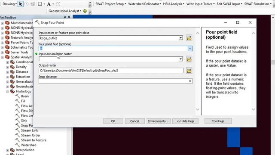Open the Write Input Tables menu
Screen dimensions: 275x155
tap(200, 4)
